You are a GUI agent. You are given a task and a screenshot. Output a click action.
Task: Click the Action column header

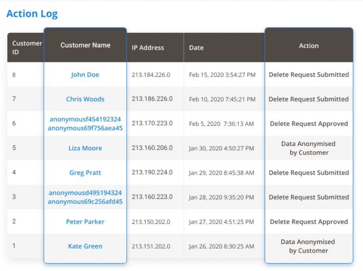tap(309, 45)
